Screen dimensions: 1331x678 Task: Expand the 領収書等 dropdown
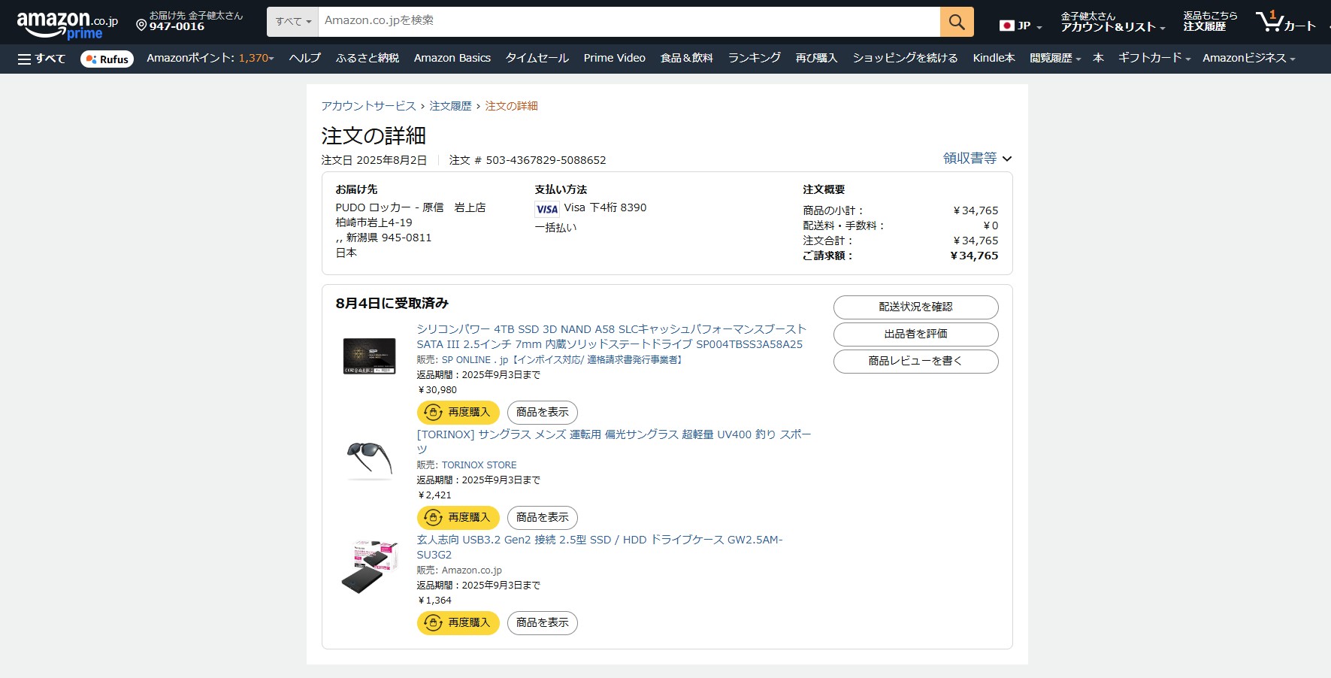[x=977, y=159]
